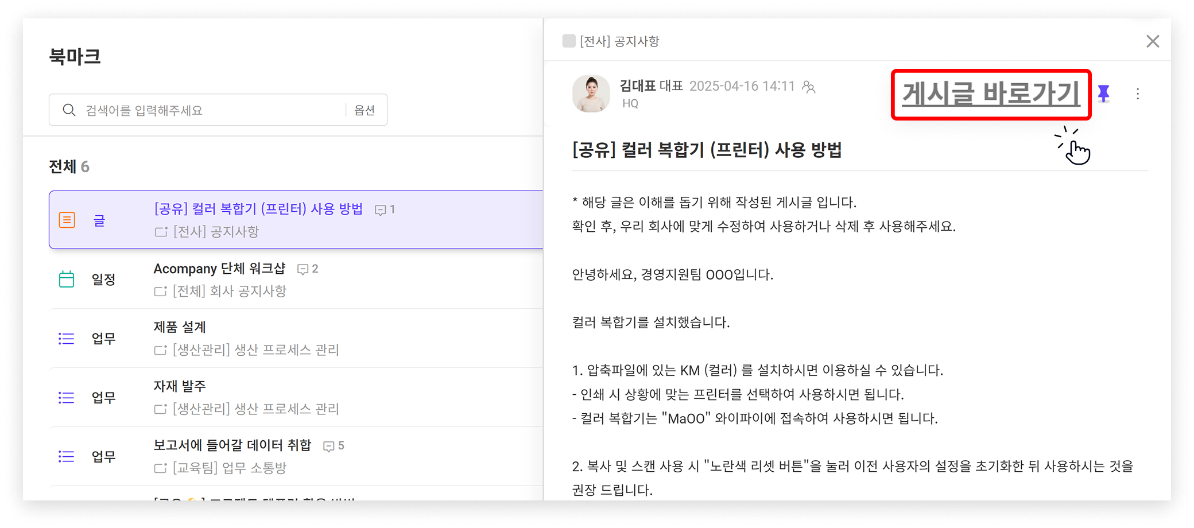Open the 자재 발주 task bookmark

point(180,386)
